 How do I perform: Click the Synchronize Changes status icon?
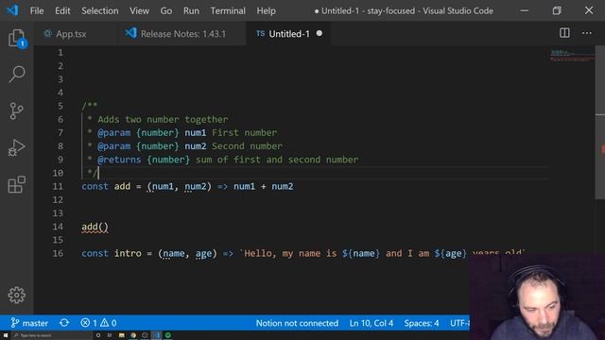[x=64, y=323]
